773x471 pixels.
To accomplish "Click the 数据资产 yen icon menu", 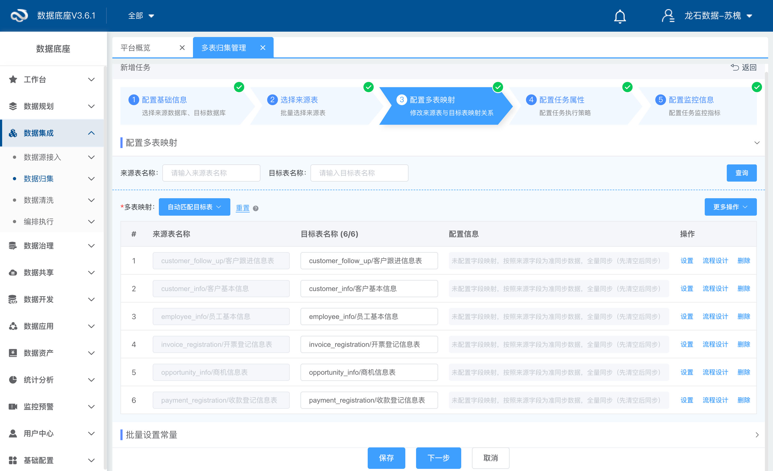I will click(13, 353).
